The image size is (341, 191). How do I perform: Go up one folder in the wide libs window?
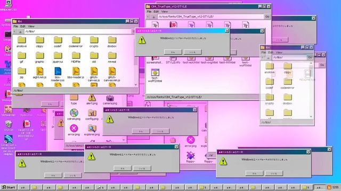tap(20, 32)
